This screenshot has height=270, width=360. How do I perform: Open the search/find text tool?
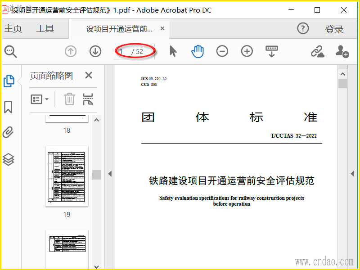[x=10, y=52]
